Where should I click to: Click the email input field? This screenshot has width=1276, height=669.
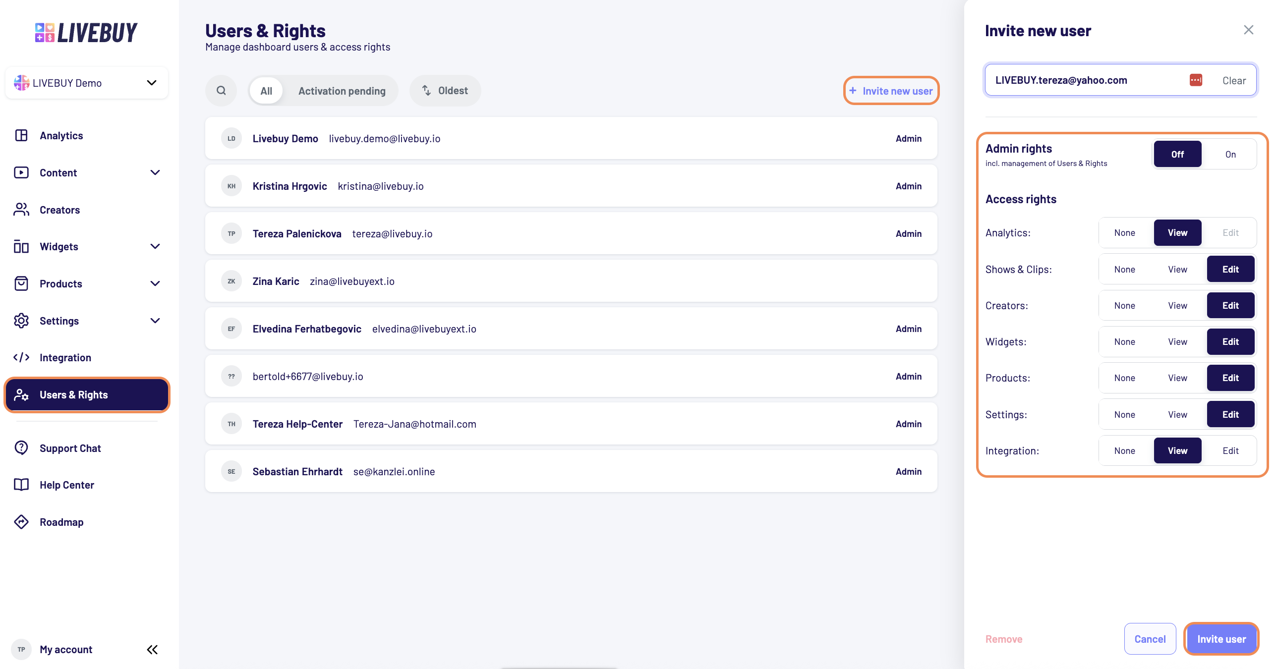(1120, 80)
